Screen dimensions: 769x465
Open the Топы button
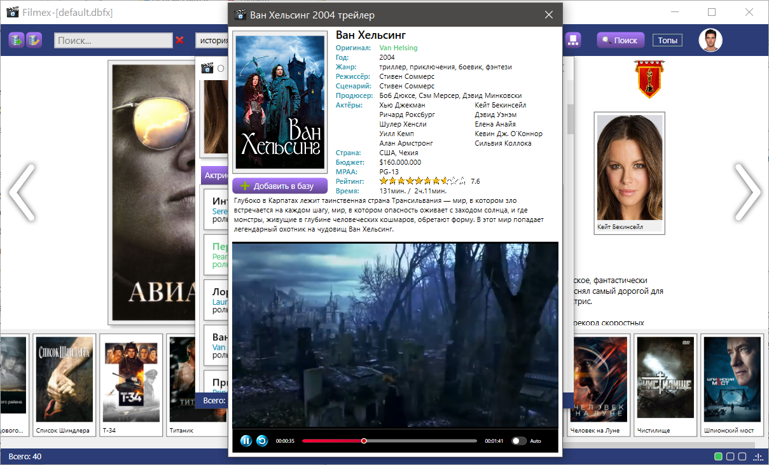pyautogui.click(x=667, y=40)
